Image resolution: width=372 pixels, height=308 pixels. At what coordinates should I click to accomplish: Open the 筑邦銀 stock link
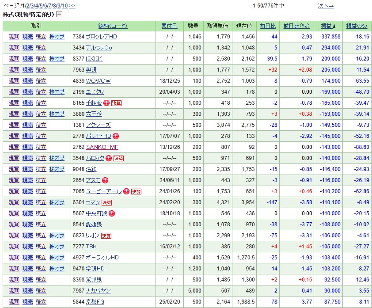pos(94,280)
